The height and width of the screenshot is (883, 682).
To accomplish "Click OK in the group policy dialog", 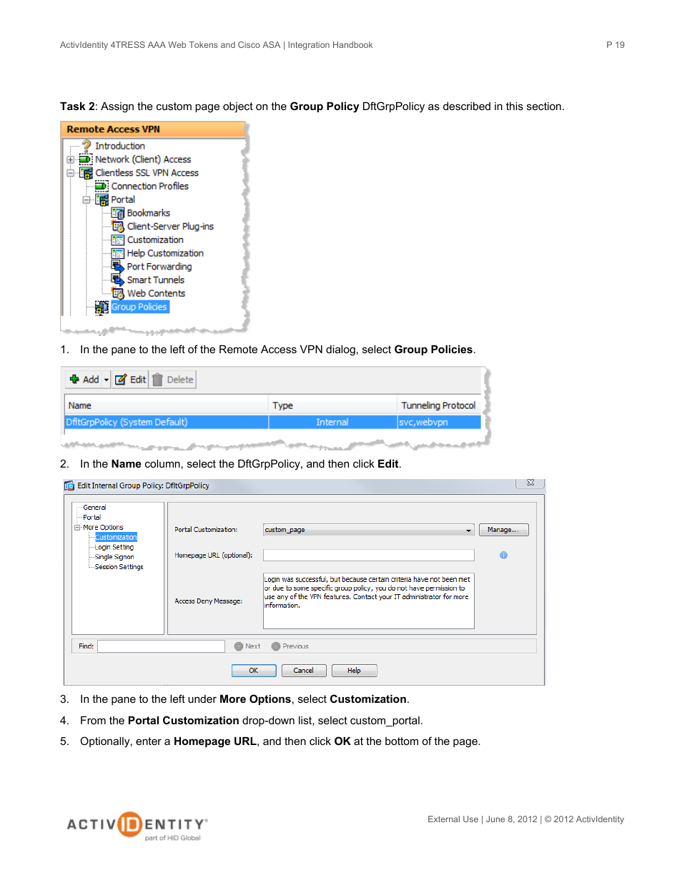I will click(254, 671).
